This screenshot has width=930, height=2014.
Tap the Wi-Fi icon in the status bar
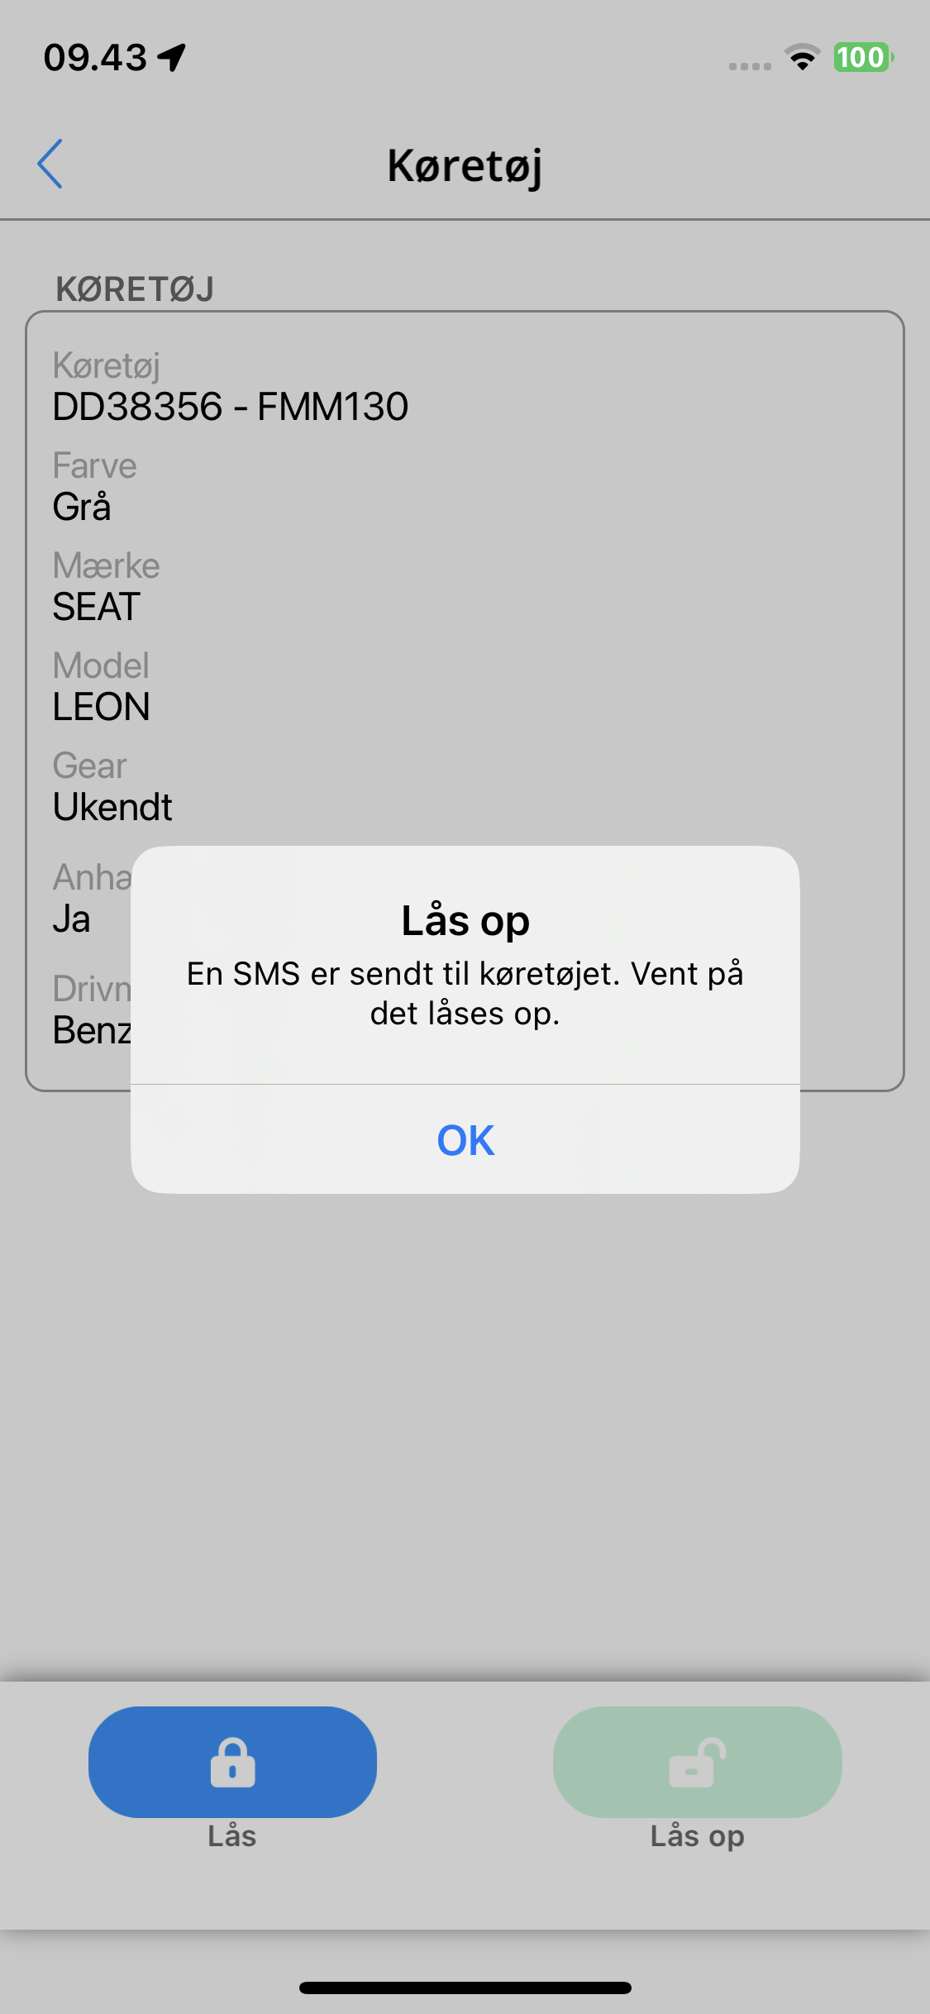pyautogui.click(x=802, y=58)
